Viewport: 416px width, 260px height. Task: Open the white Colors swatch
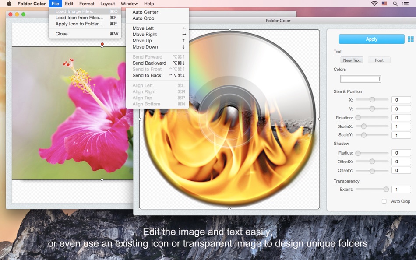360,79
